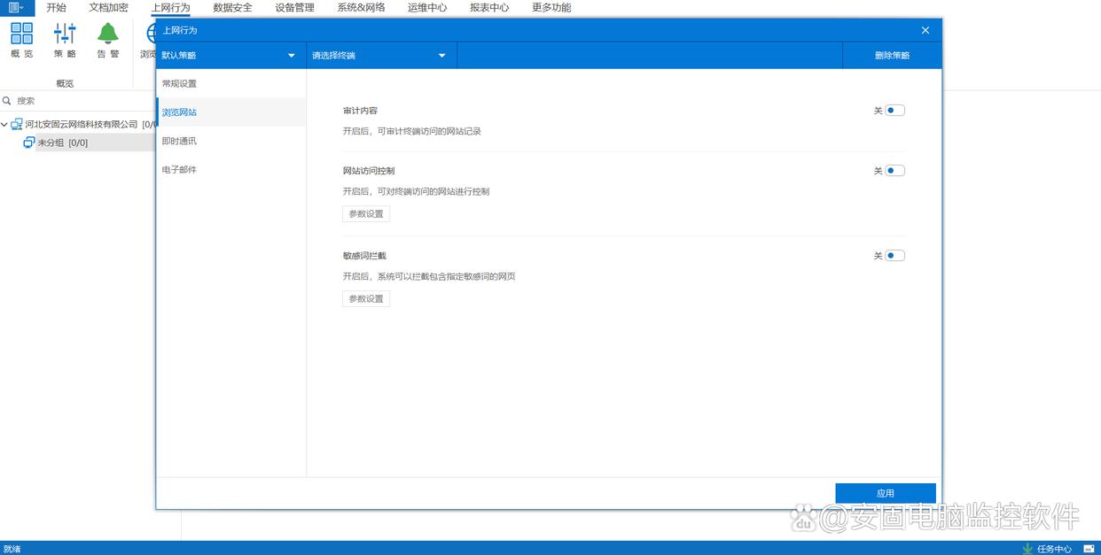
Task: Open the 默认策略 policy dropdown
Action: click(x=230, y=56)
